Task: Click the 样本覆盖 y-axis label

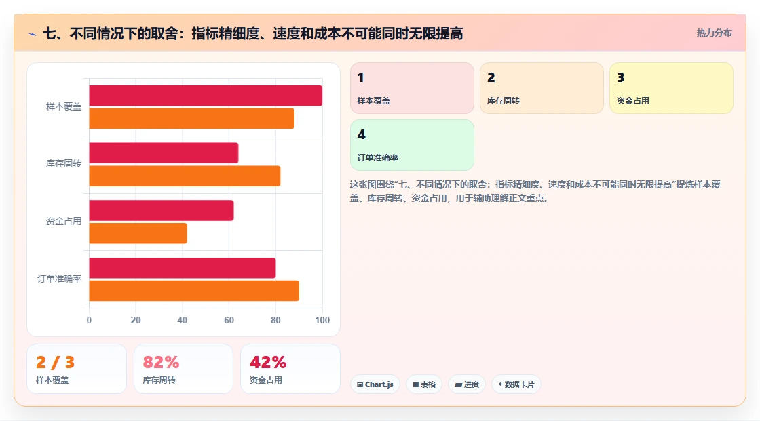Action: [x=64, y=106]
